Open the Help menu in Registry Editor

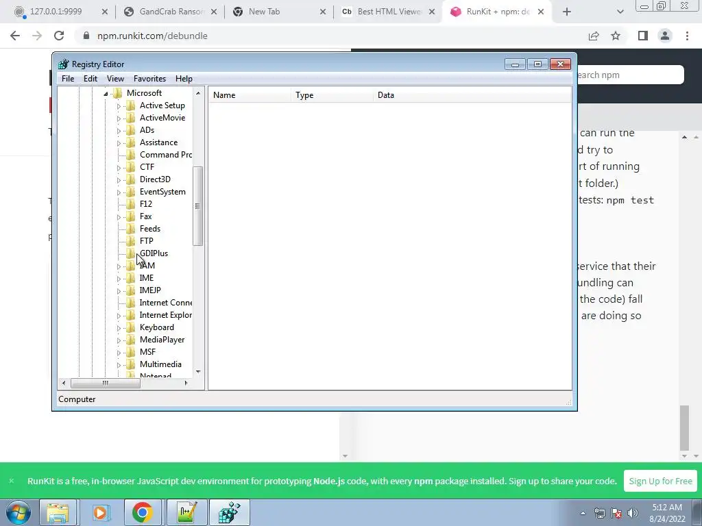[x=184, y=79]
